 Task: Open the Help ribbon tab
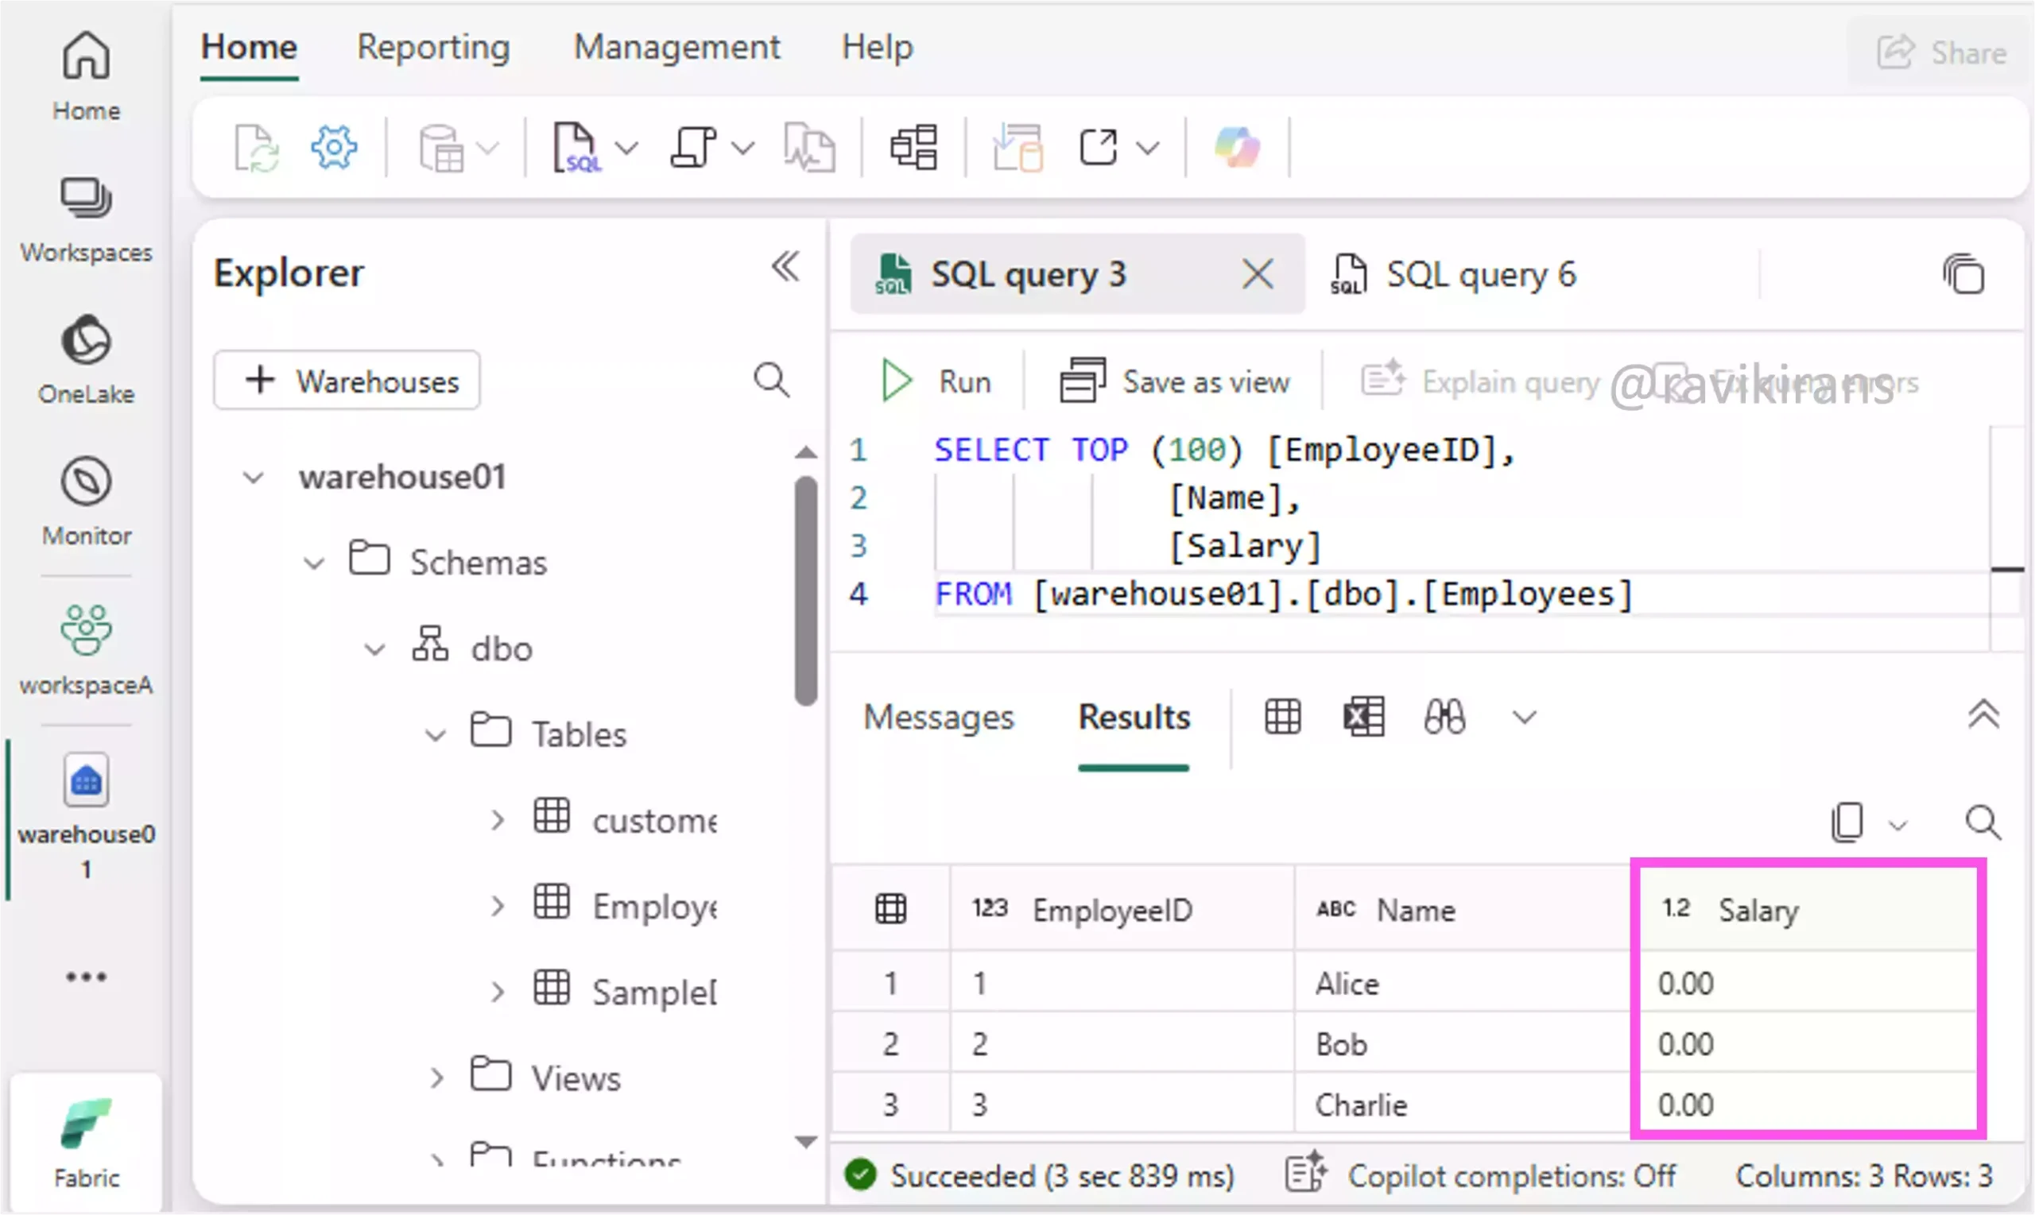coord(877,48)
